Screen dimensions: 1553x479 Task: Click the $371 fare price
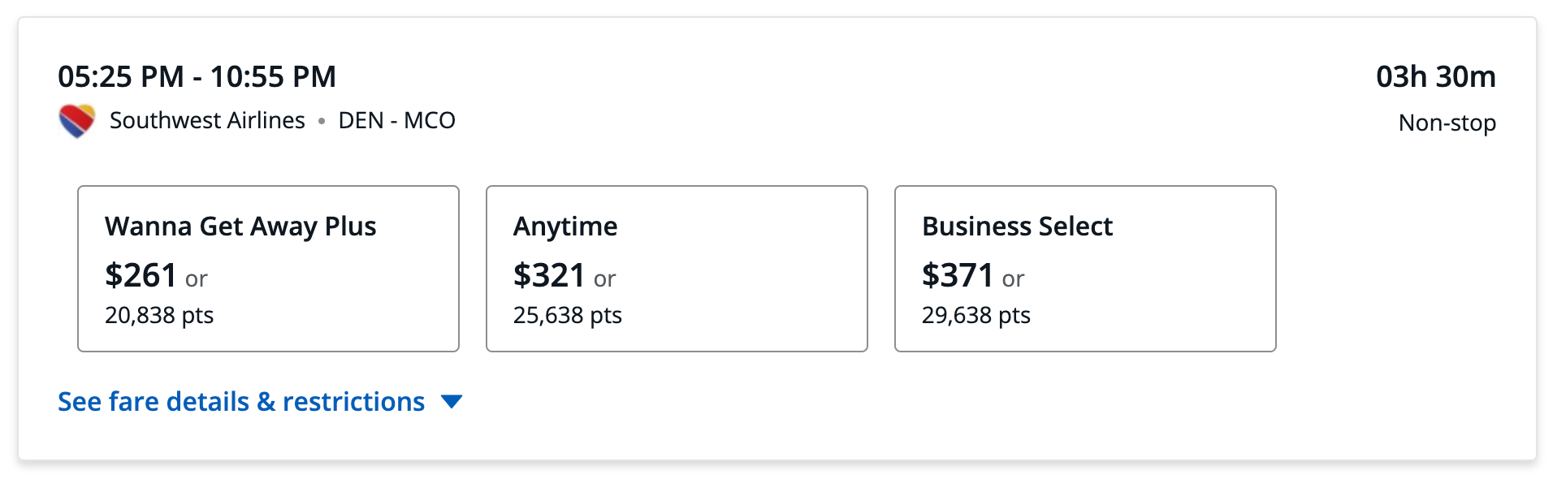tap(958, 275)
